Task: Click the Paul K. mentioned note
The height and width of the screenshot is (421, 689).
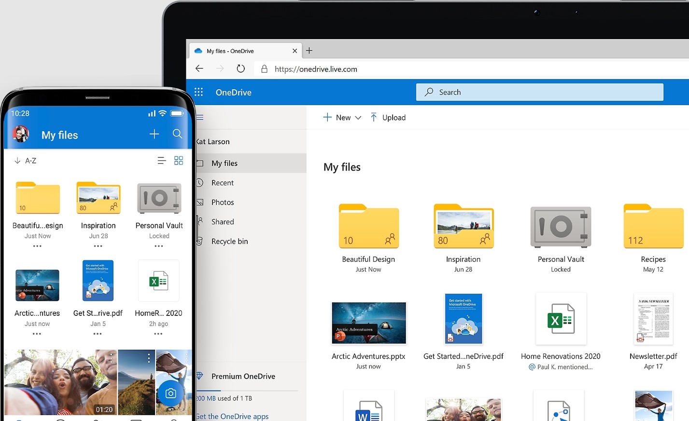Action: coord(561,367)
